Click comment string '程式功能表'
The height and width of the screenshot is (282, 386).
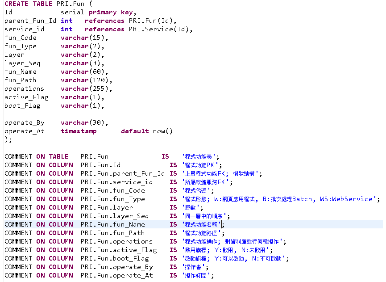199,157
